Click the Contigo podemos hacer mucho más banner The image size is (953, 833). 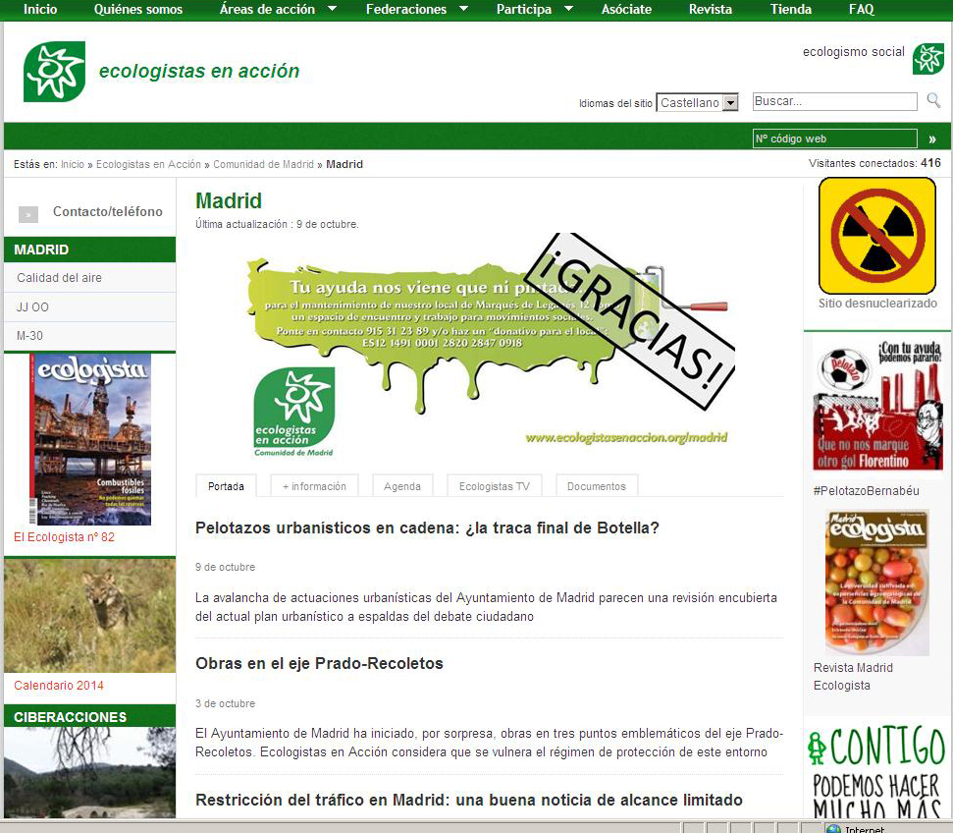pyautogui.click(x=876, y=770)
